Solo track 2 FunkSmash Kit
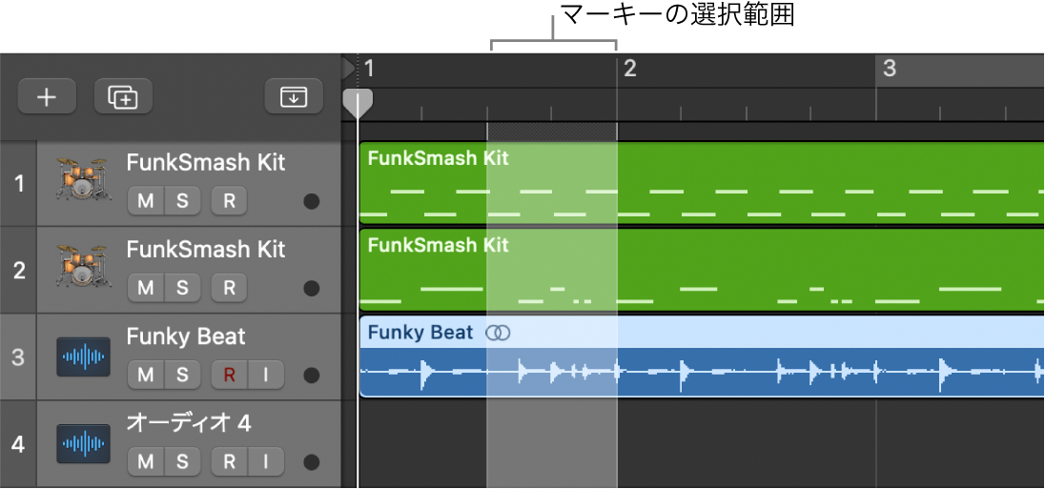1045x489 pixels. [x=182, y=288]
